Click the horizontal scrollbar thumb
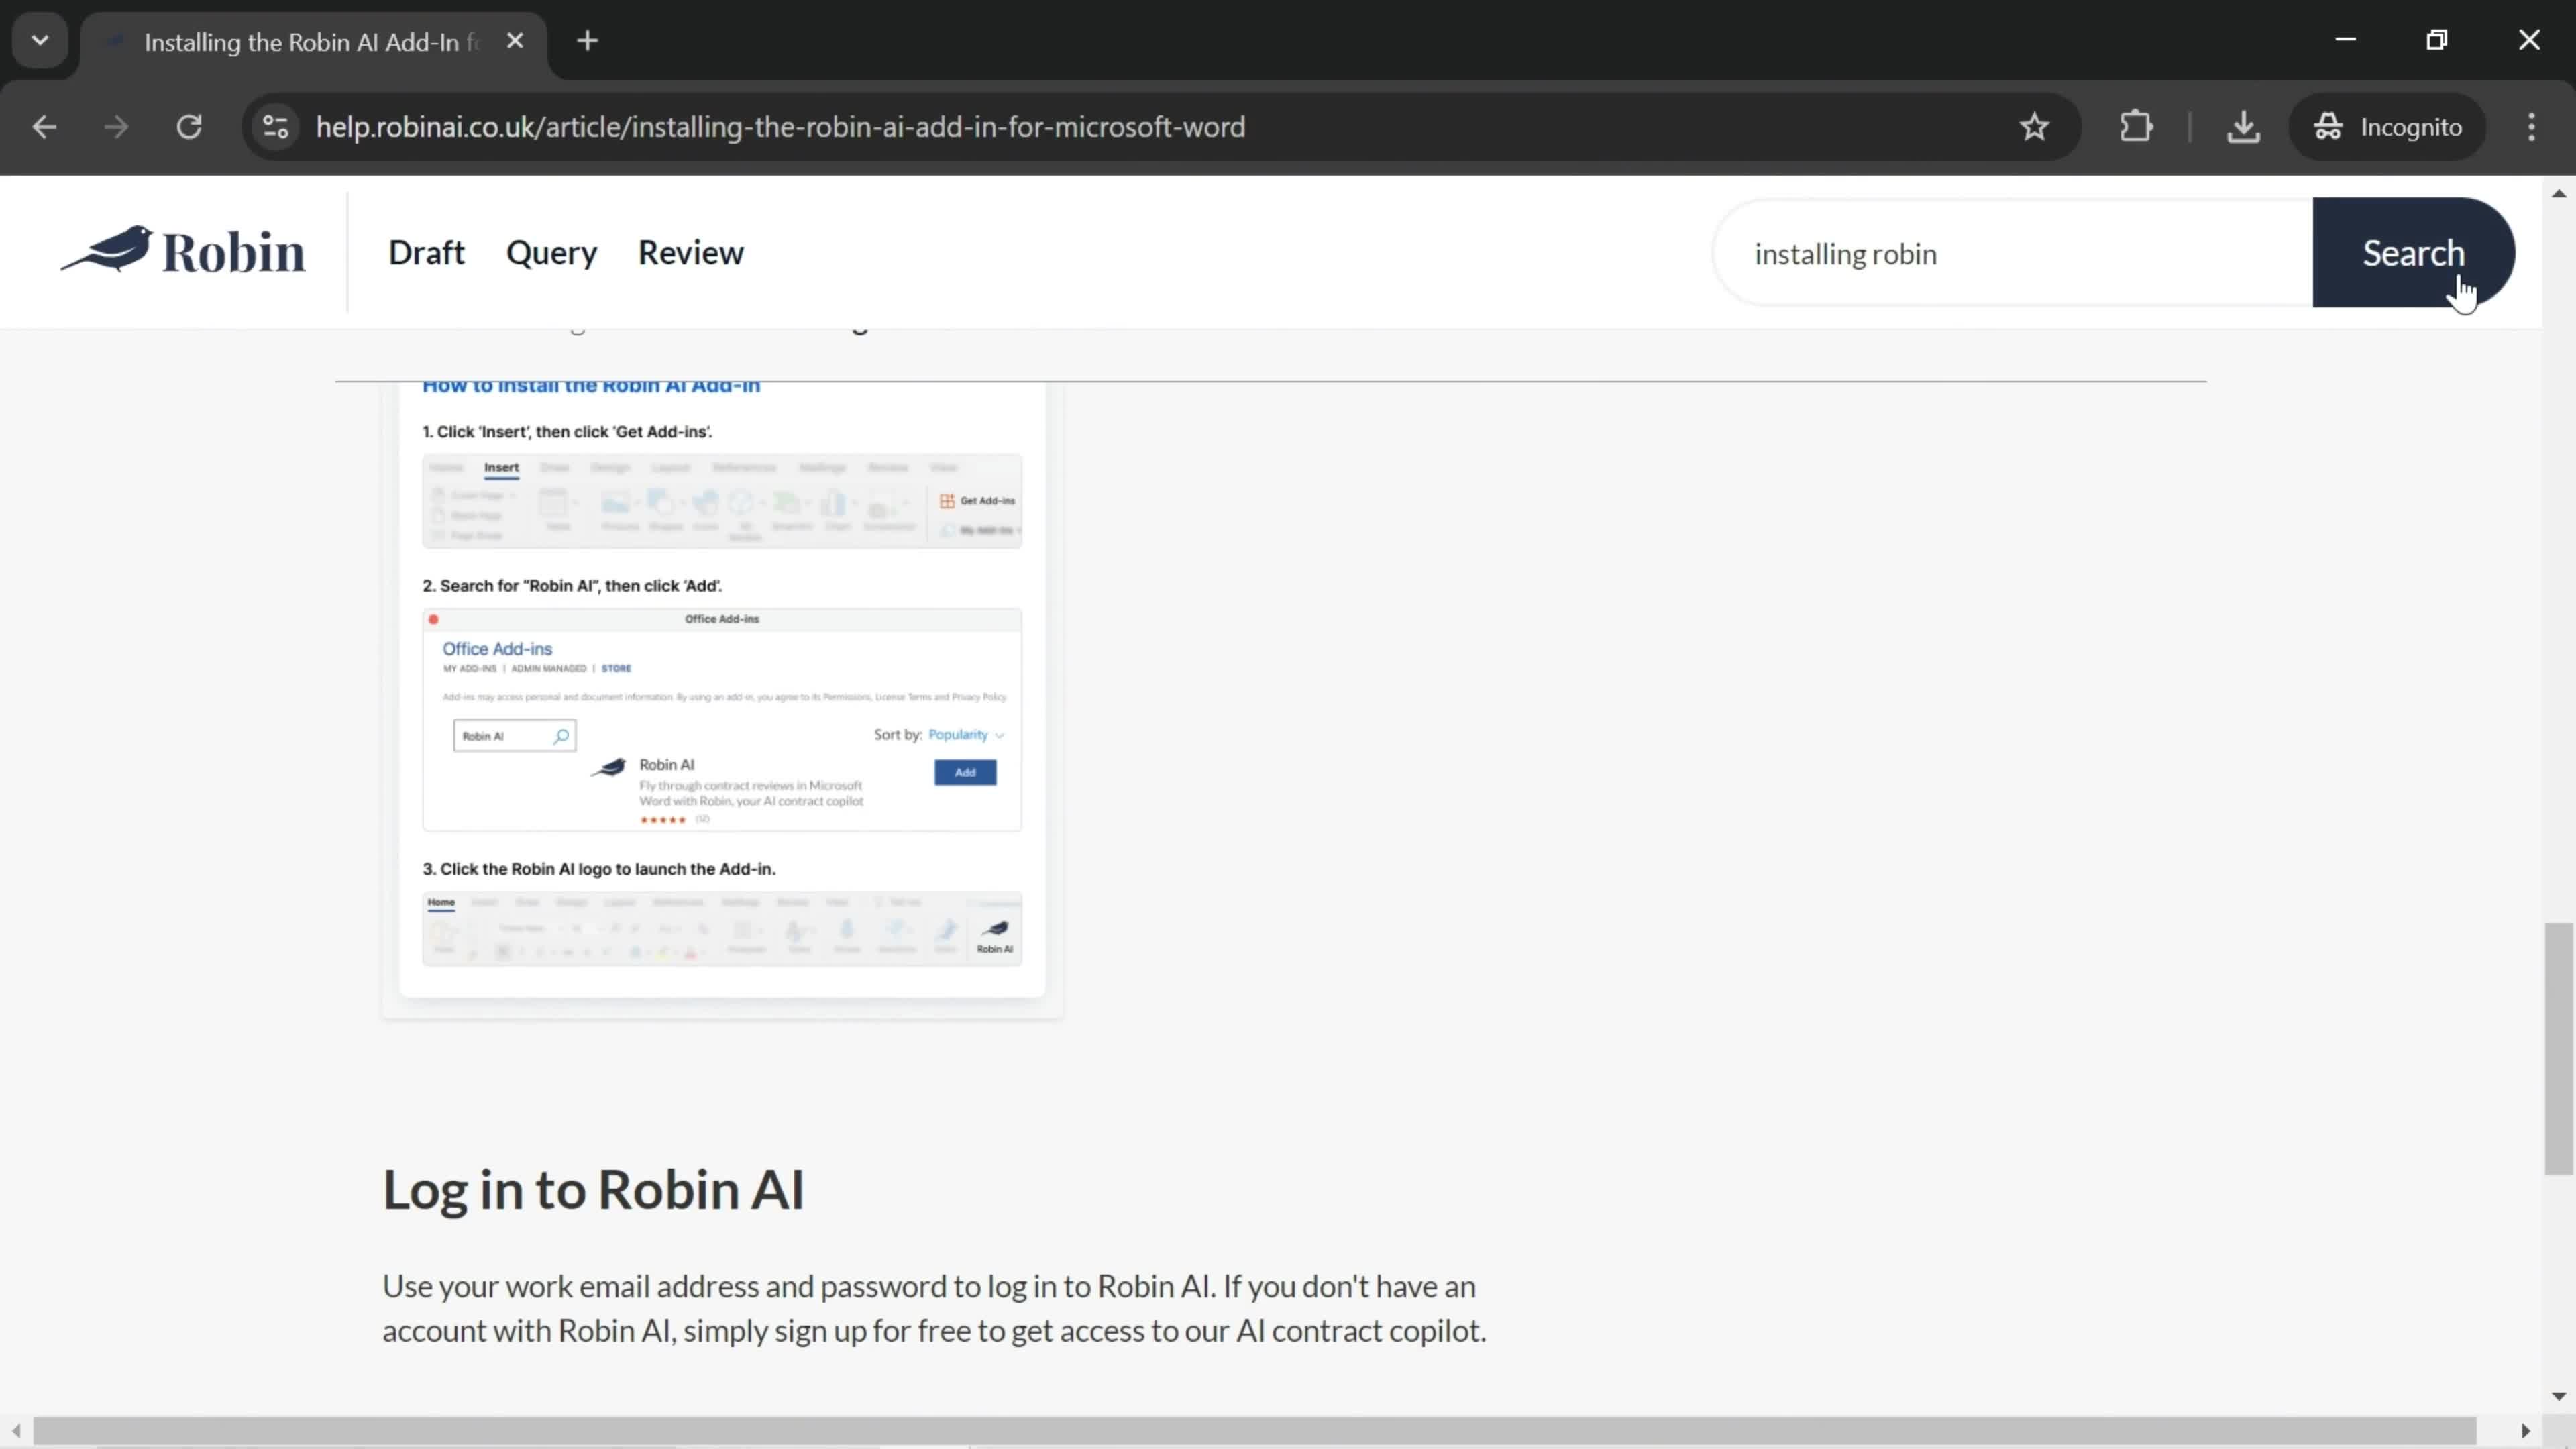 pyautogui.click(x=1255, y=1430)
